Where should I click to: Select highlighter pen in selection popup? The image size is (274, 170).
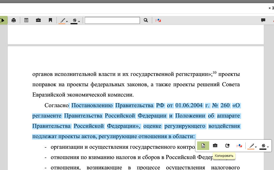pos(251,146)
